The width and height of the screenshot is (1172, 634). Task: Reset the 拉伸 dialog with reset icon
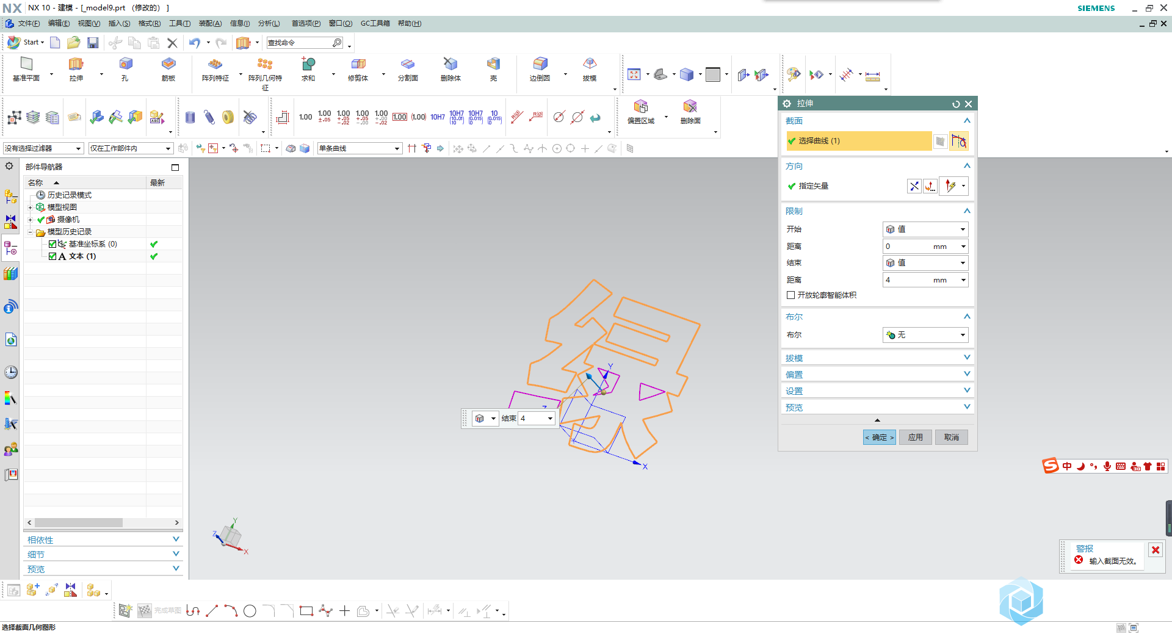956,104
